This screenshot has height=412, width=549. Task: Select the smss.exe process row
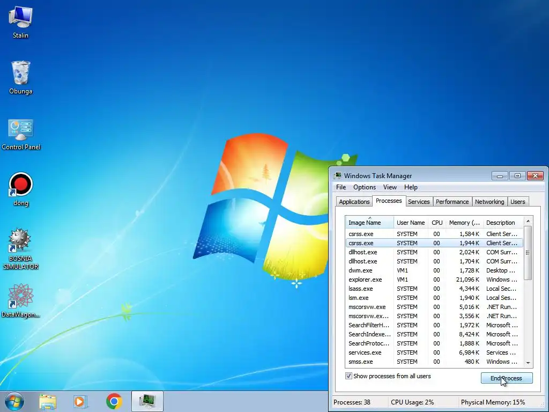[434, 361]
